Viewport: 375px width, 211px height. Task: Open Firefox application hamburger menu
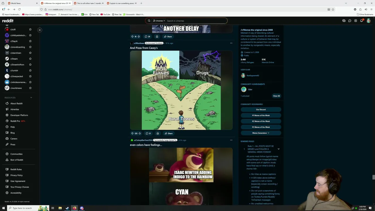tap(371, 9)
